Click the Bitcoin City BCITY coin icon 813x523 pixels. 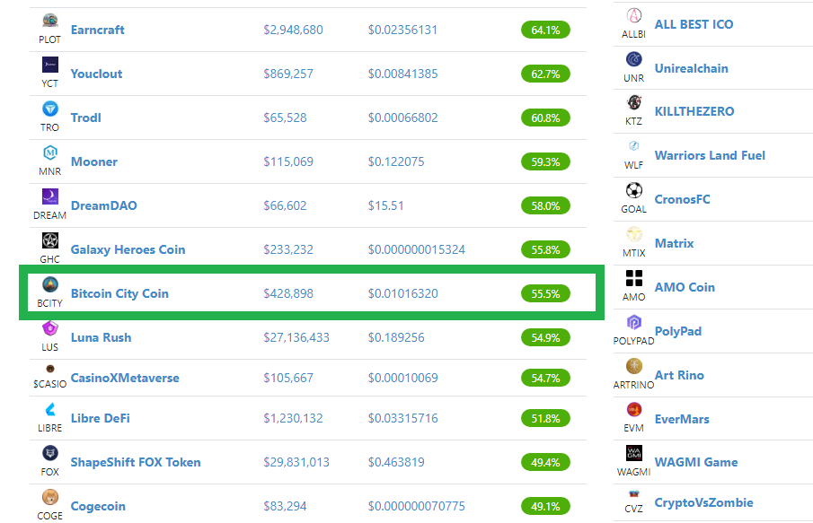coord(49,284)
